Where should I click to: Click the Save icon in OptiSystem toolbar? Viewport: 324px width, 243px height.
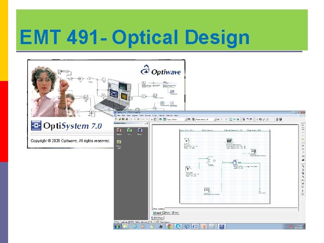[x=123, y=119]
